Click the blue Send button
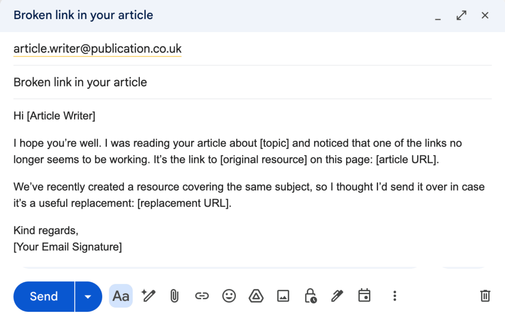The width and height of the screenshot is (505, 323). 44,296
